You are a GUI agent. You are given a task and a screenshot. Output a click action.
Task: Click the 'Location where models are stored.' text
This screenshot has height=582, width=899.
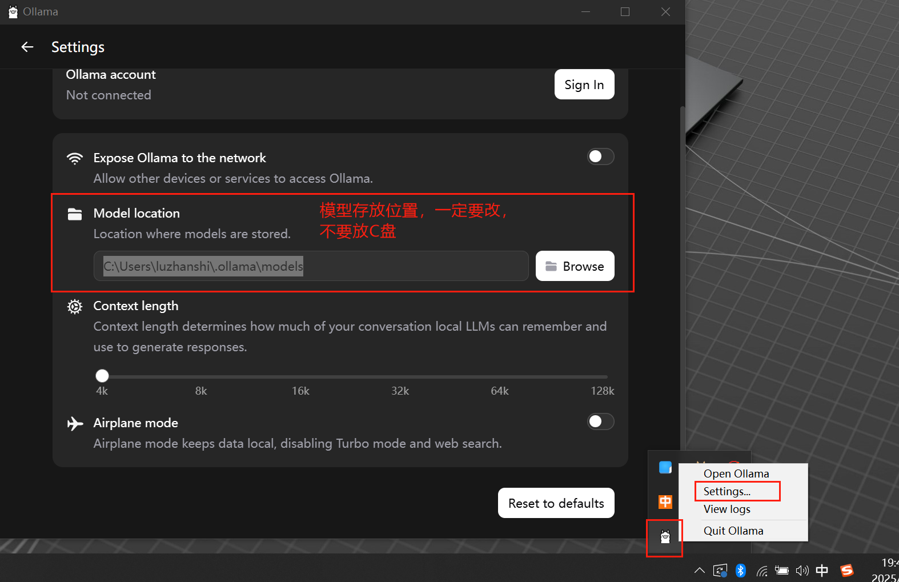click(x=192, y=234)
